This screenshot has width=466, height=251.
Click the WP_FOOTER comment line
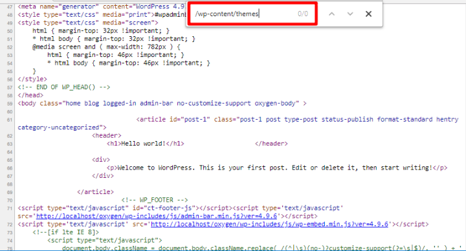pyautogui.click(x=155, y=200)
